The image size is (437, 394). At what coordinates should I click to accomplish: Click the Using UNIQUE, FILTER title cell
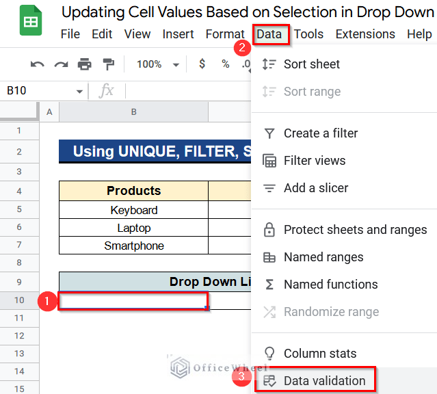(155, 151)
